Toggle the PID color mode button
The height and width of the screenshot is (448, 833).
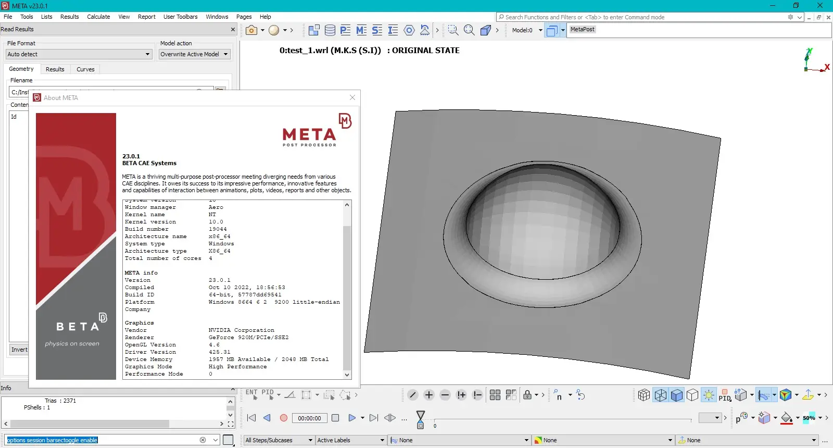(x=725, y=395)
